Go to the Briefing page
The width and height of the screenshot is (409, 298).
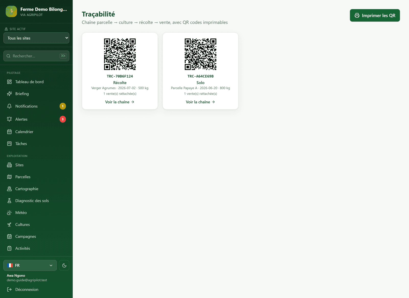[36, 94]
